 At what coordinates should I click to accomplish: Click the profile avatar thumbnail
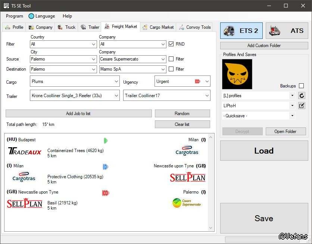(x=237, y=74)
